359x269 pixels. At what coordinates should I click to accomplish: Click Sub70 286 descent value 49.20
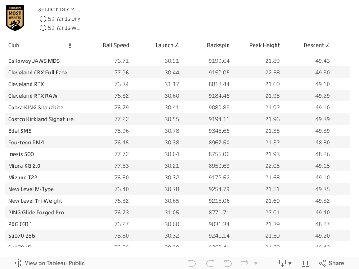click(x=323, y=236)
